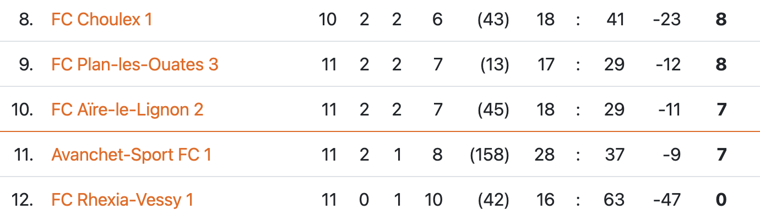This screenshot has width=760, height=220.
Task: Click the (13) fair play value
Action: coord(494,65)
